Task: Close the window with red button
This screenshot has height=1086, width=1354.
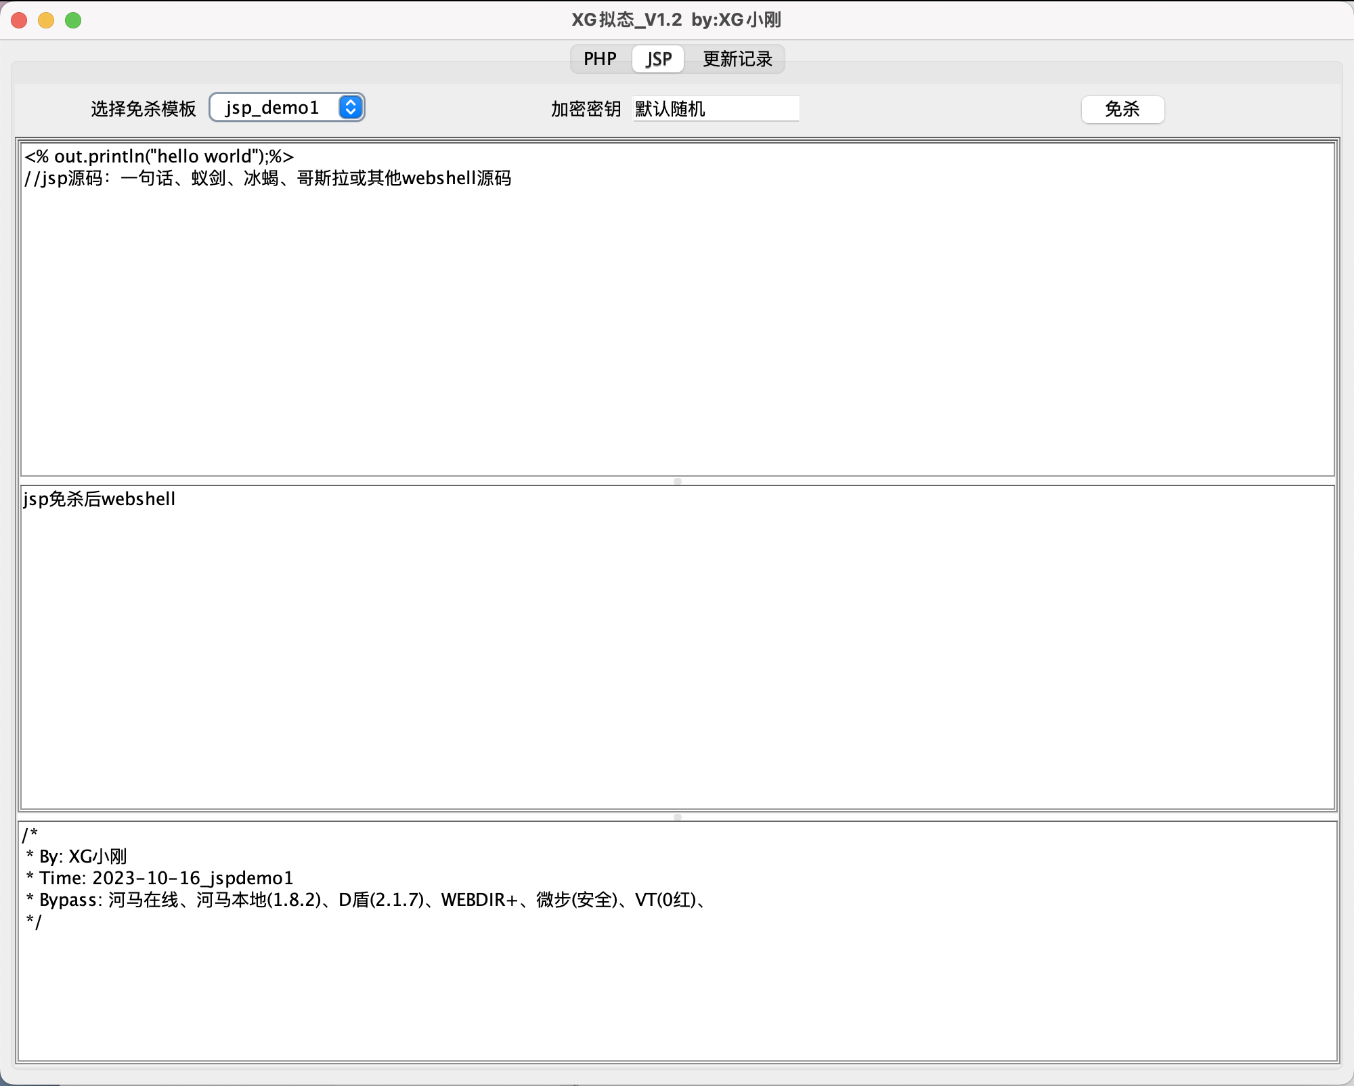Action: coord(19,20)
